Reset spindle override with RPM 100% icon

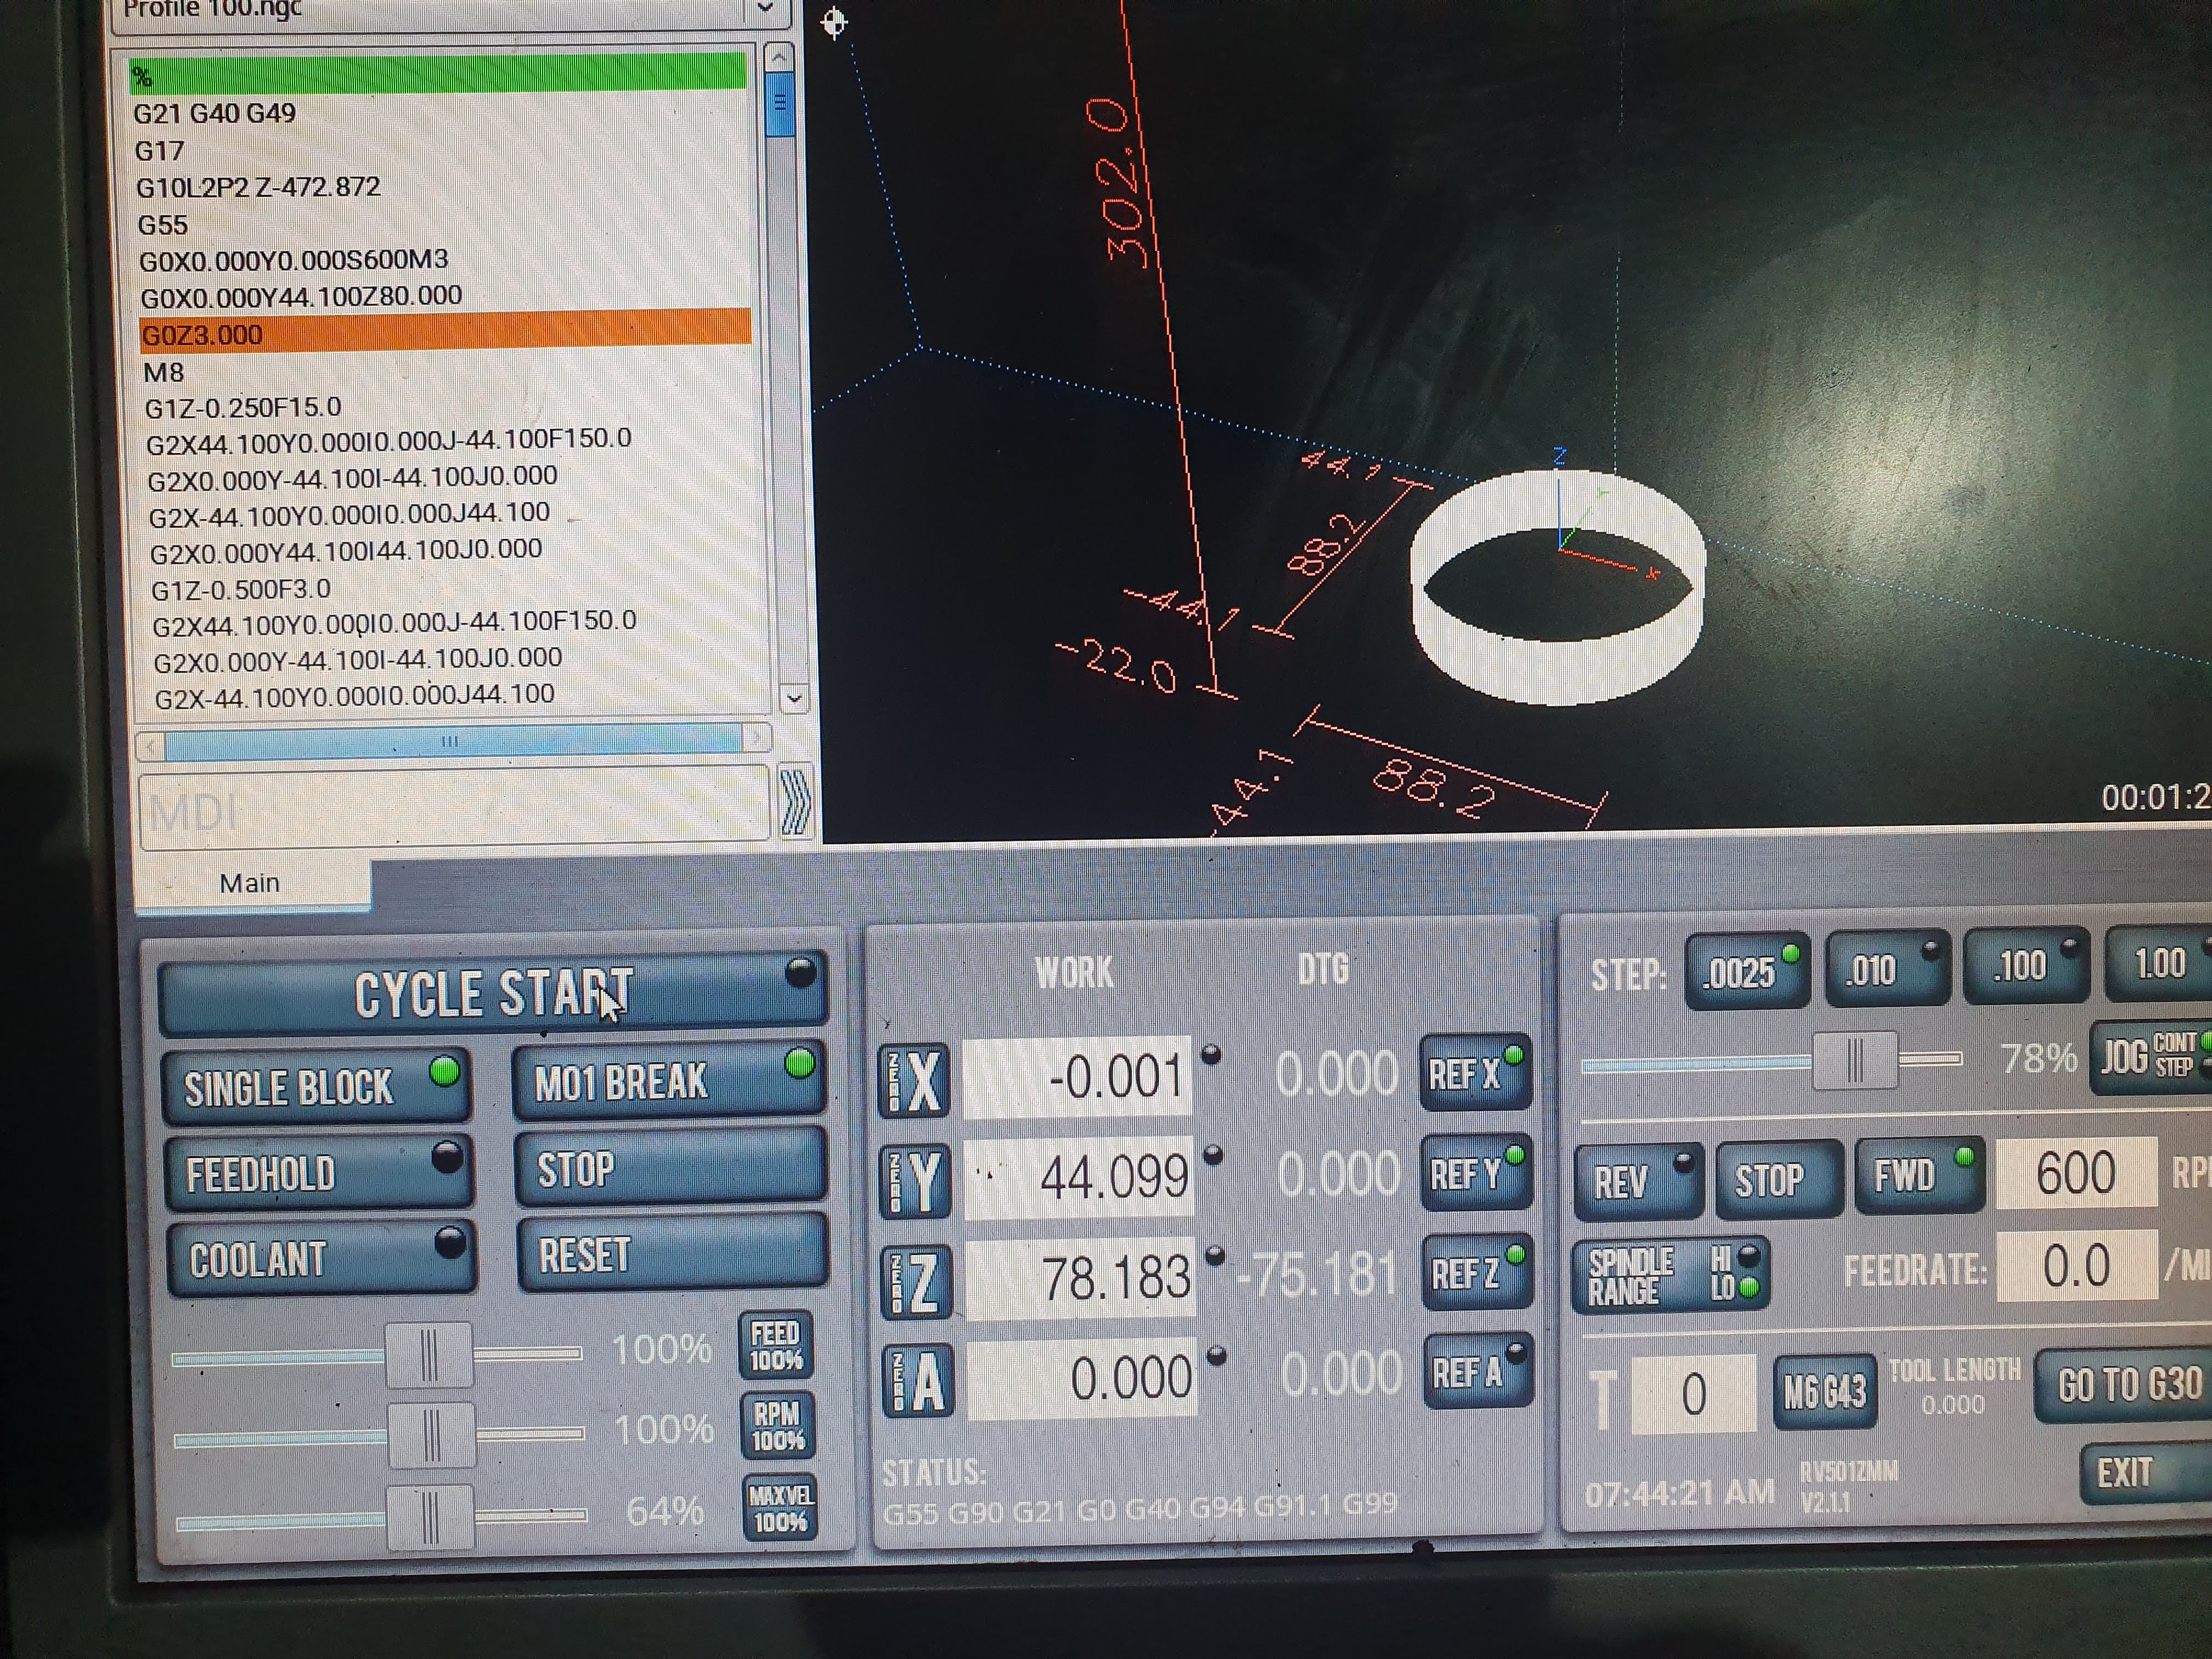(778, 1426)
